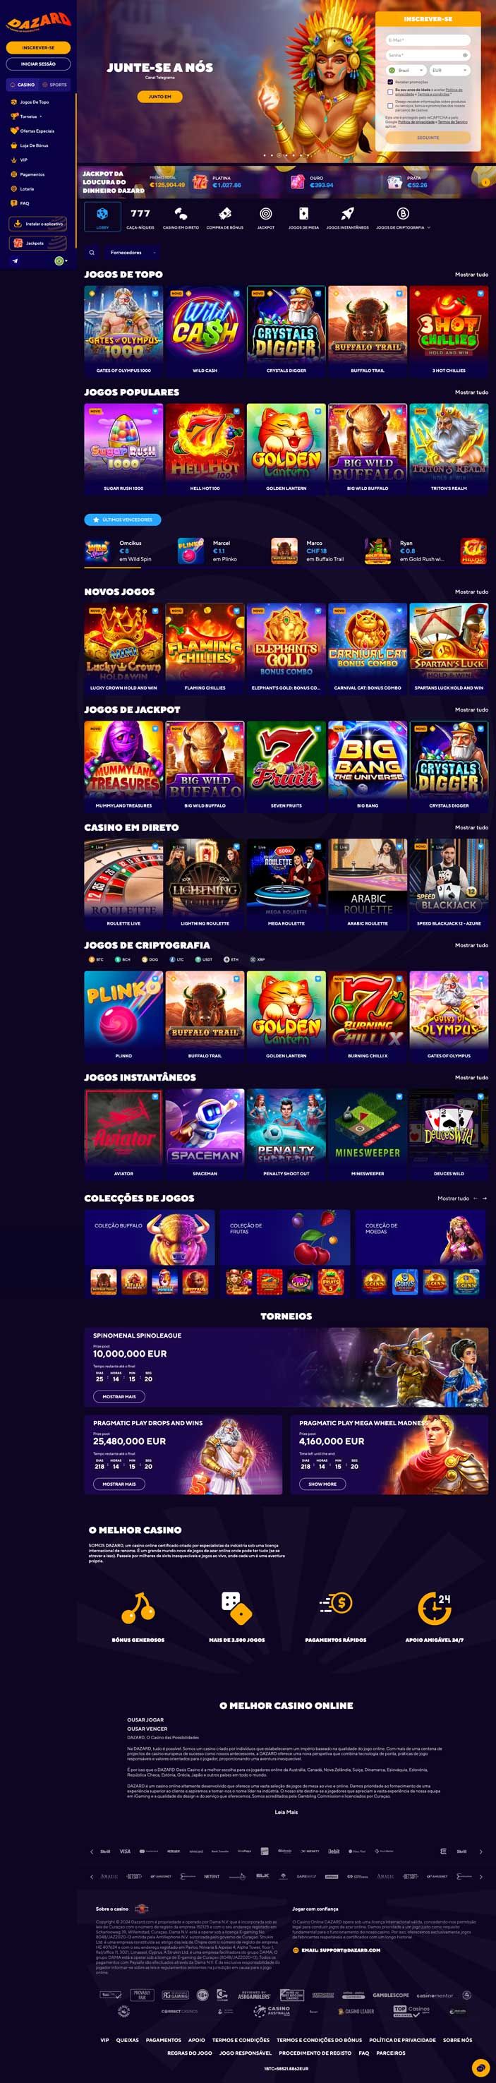496x2083 pixels.
Task: Switch to the Sports tab
Action: click(x=55, y=84)
